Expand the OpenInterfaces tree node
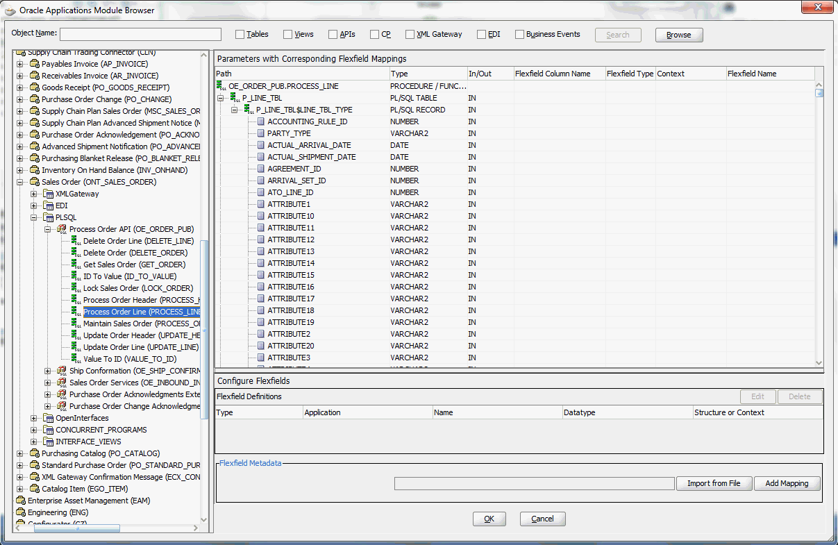The height and width of the screenshot is (545, 838). (34, 418)
